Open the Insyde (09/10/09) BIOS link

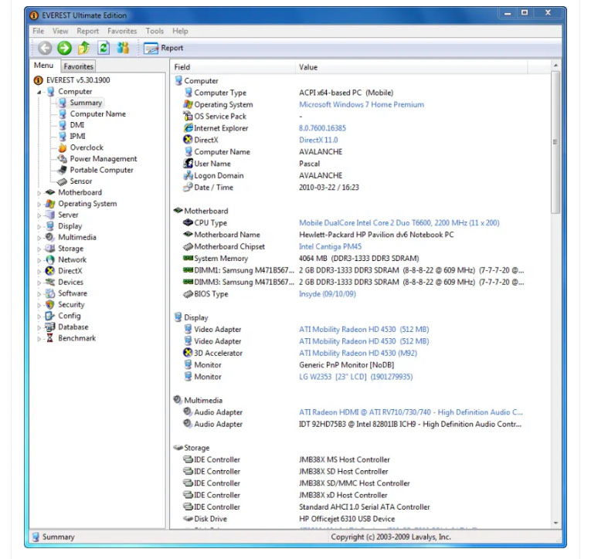(x=327, y=294)
